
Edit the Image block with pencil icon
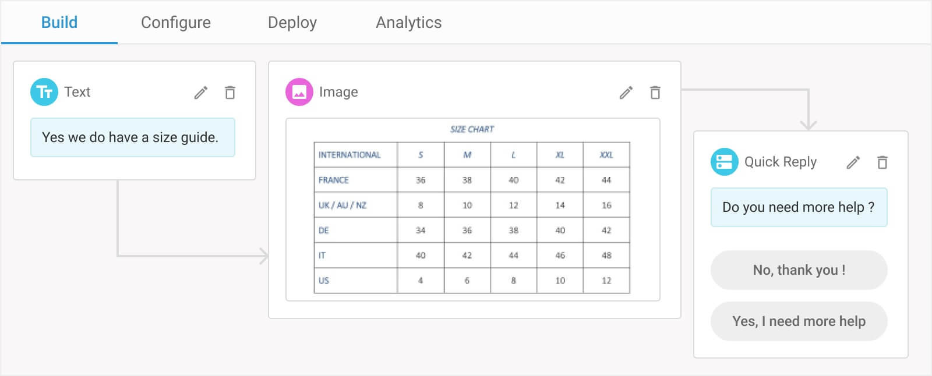click(626, 93)
